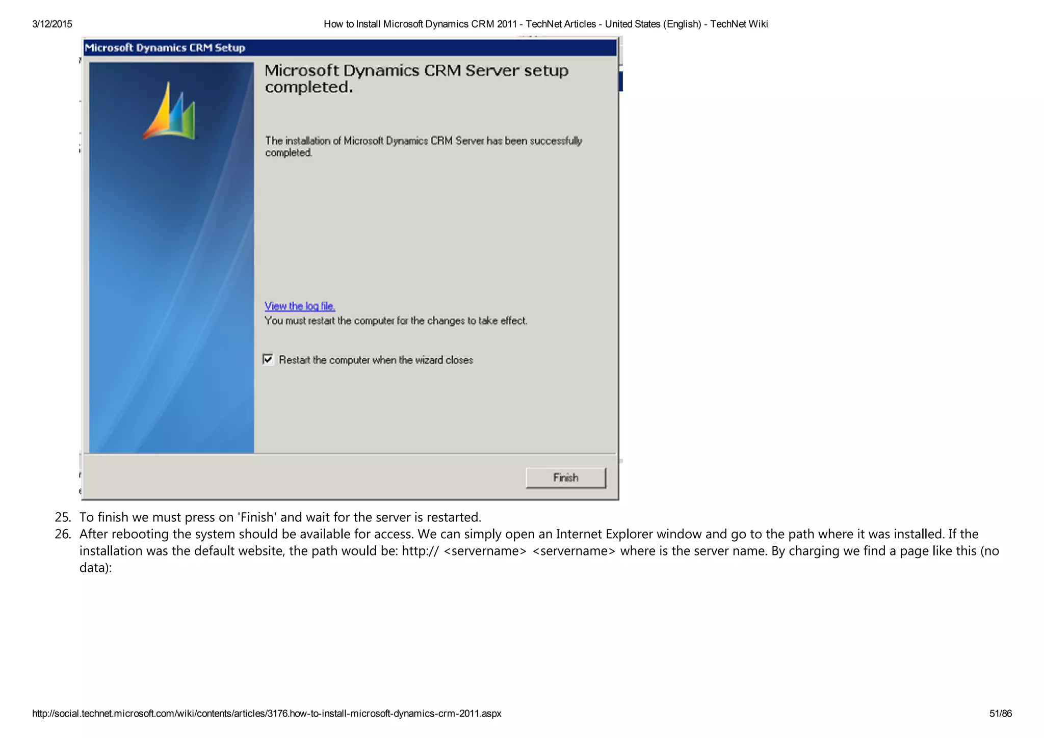The width and height of the screenshot is (1044, 738).
Task: Click step 25 instruction text
Action: click(280, 517)
